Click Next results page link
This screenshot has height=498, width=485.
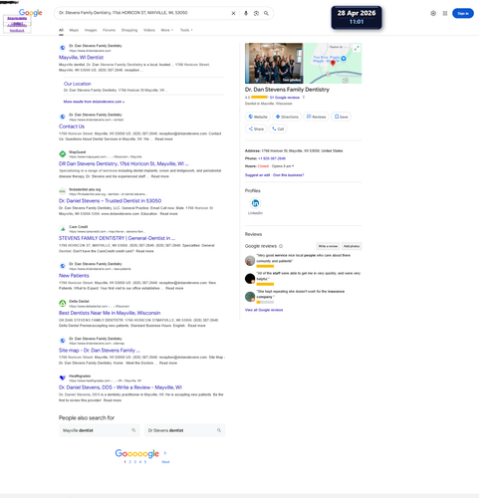click(165, 462)
